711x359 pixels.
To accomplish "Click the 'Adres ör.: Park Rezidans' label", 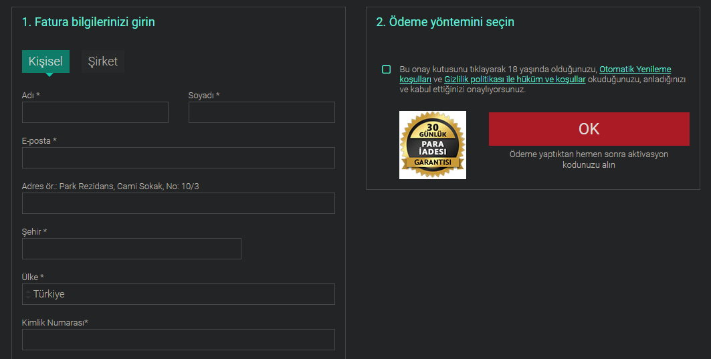I will point(110,187).
